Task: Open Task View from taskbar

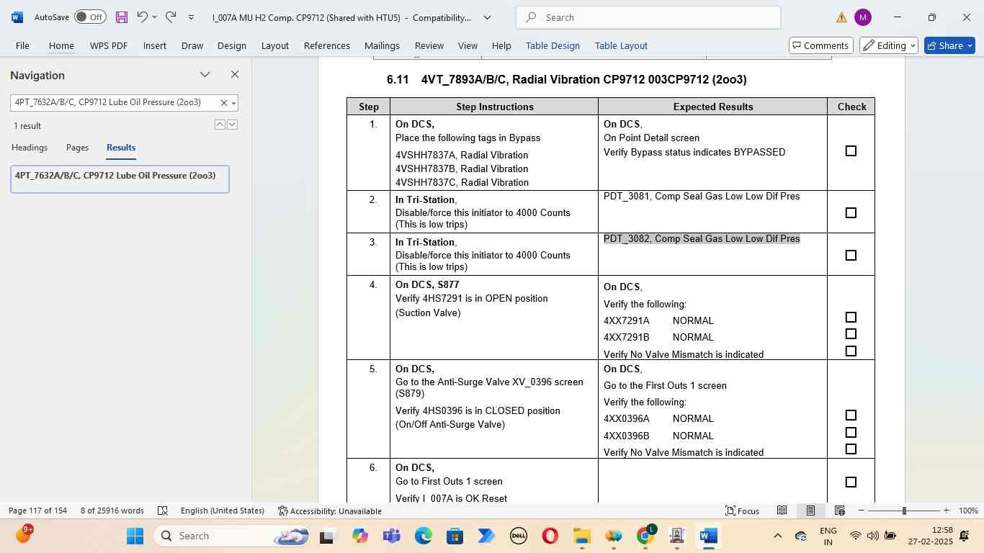Action: pyautogui.click(x=328, y=536)
